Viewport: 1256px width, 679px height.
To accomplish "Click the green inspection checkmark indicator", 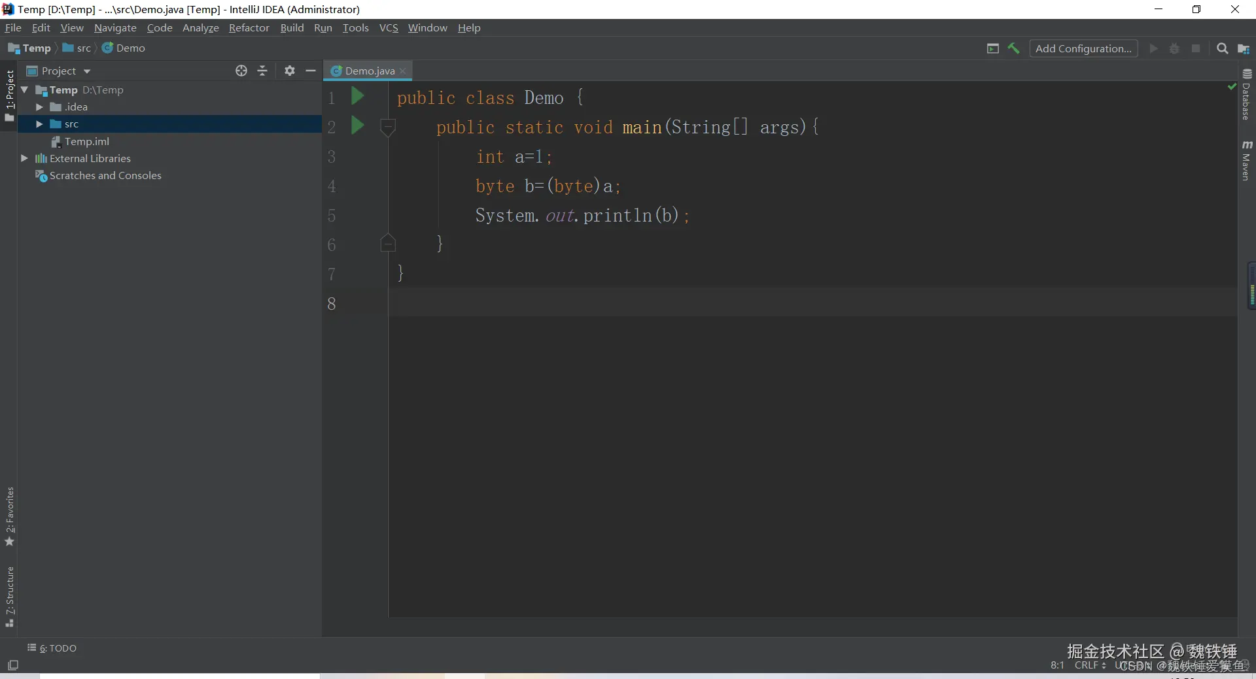I will (1232, 87).
